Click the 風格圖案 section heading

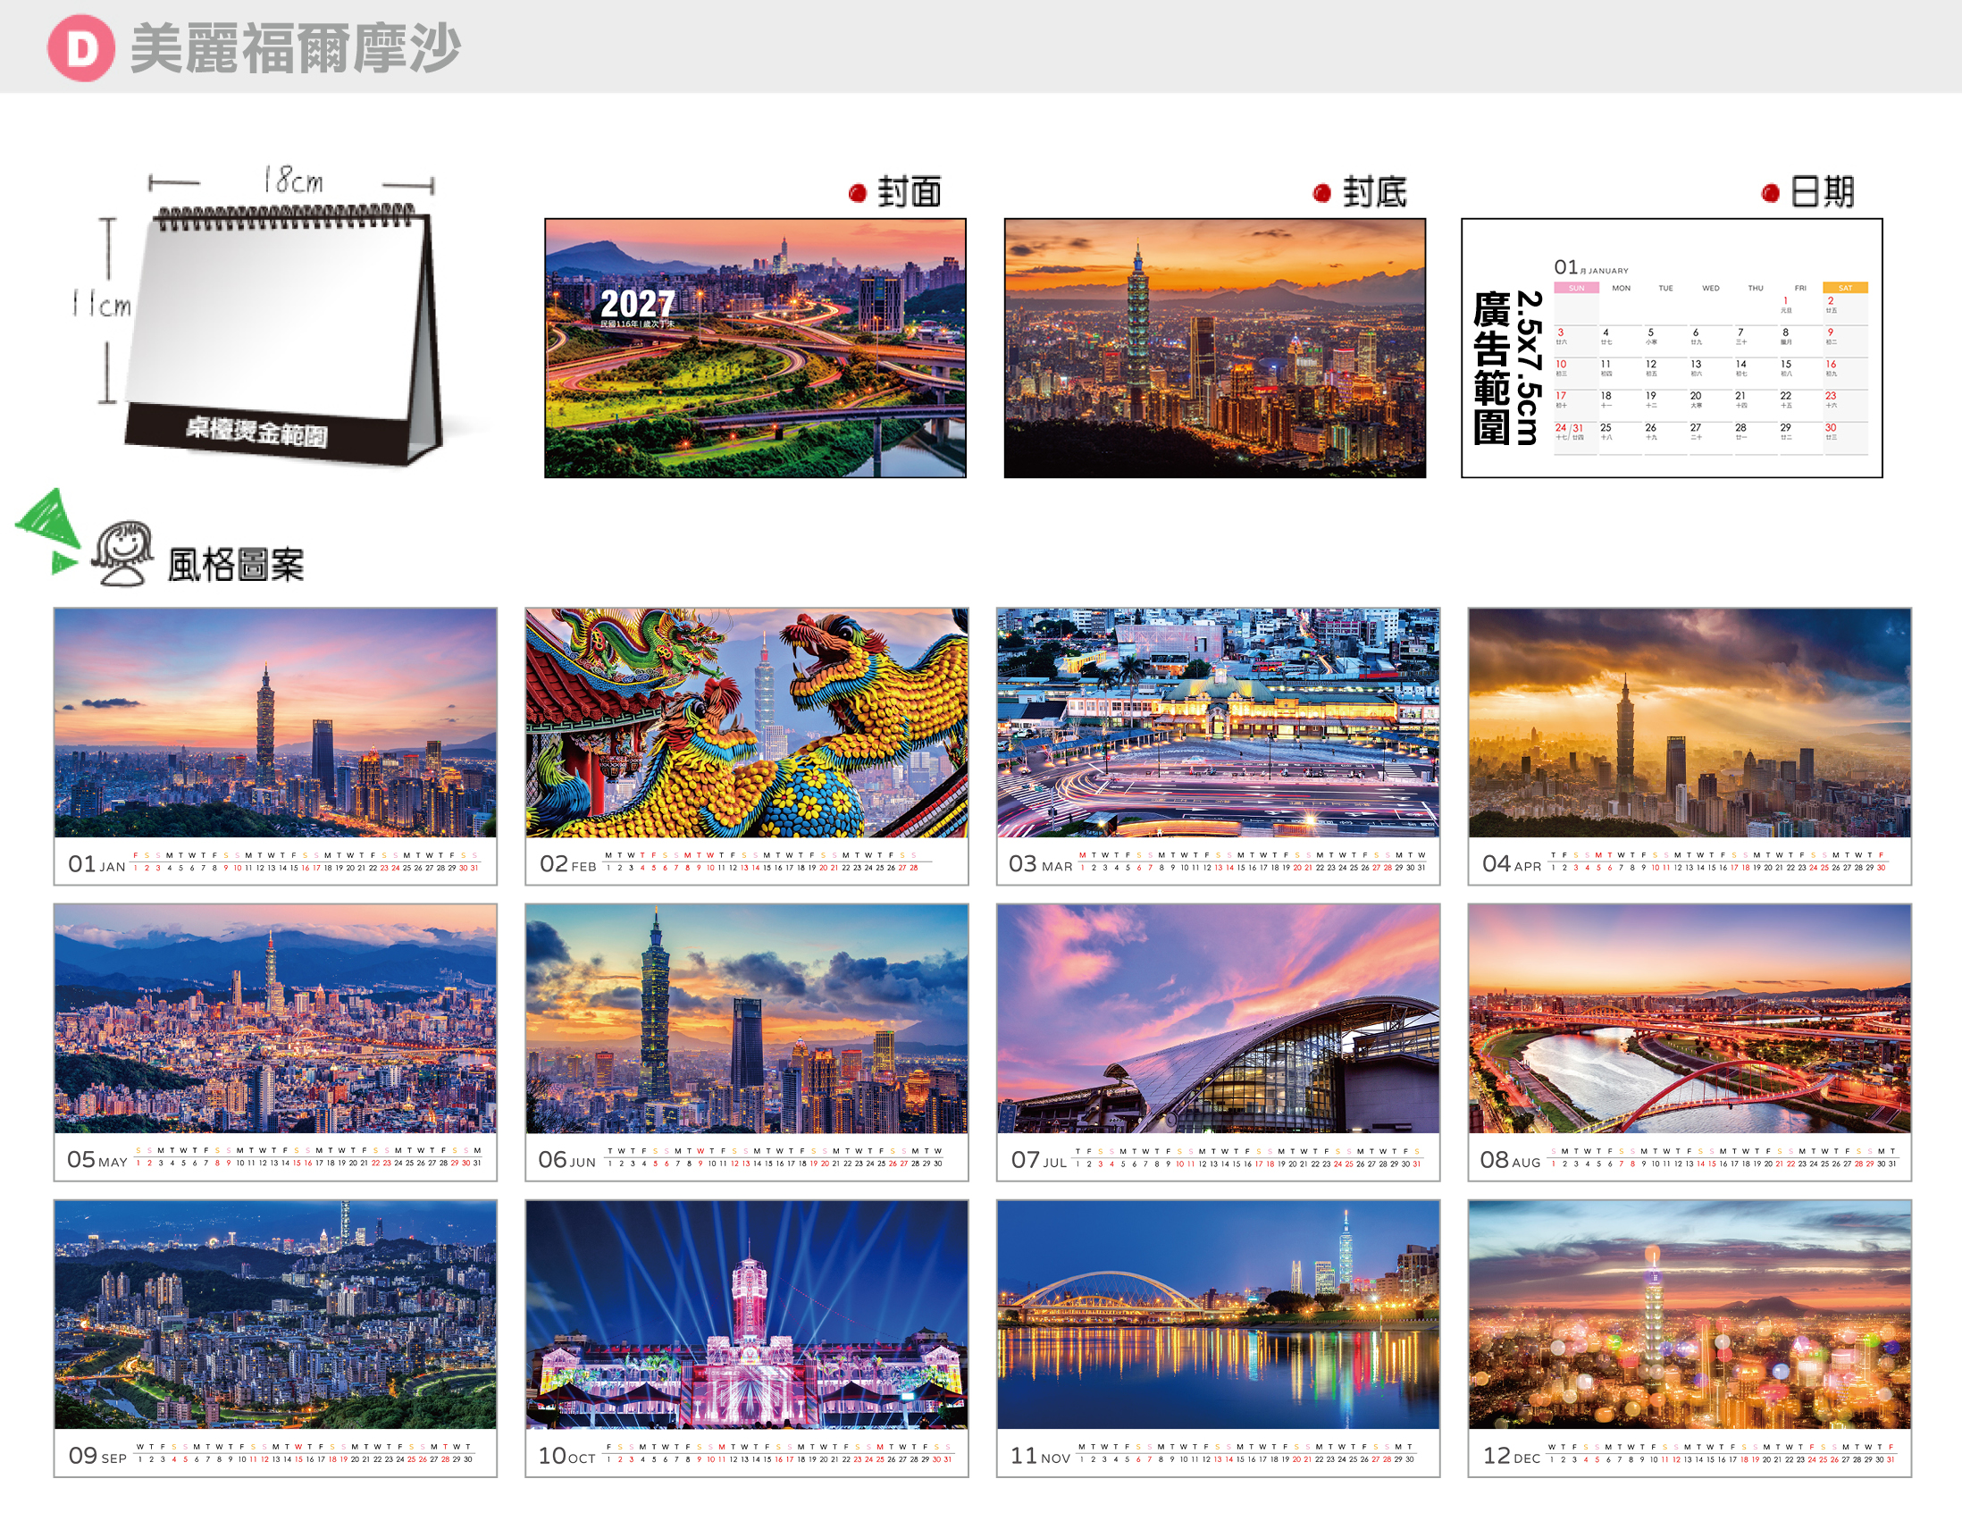[236, 564]
